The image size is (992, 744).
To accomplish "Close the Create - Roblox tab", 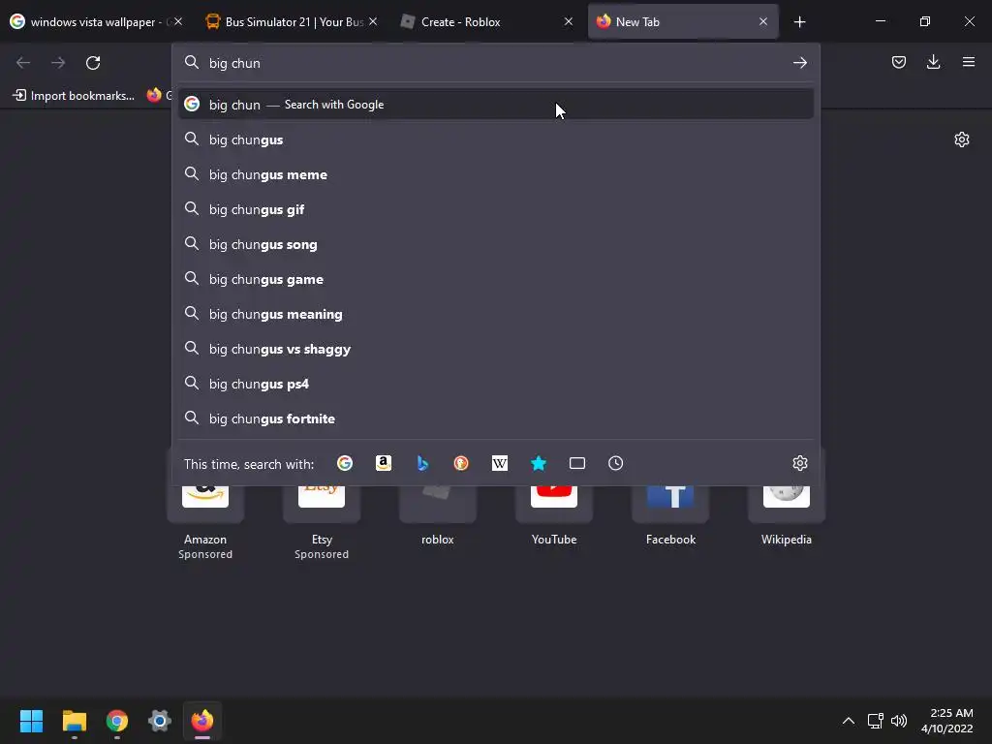I will [568, 21].
